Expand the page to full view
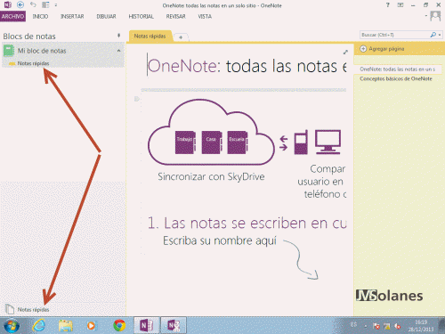Viewport: 445px width, 334px height. (345, 53)
